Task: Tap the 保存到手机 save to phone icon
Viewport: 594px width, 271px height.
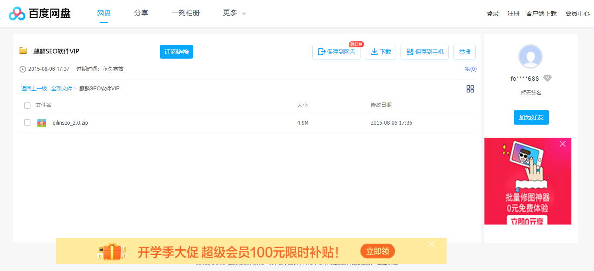Action: point(409,52)
